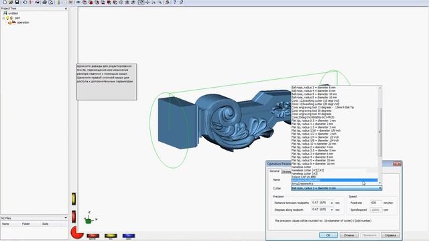
Task: Click the Save (floppy disk) toolbar icon
Action: pos(17,2)
